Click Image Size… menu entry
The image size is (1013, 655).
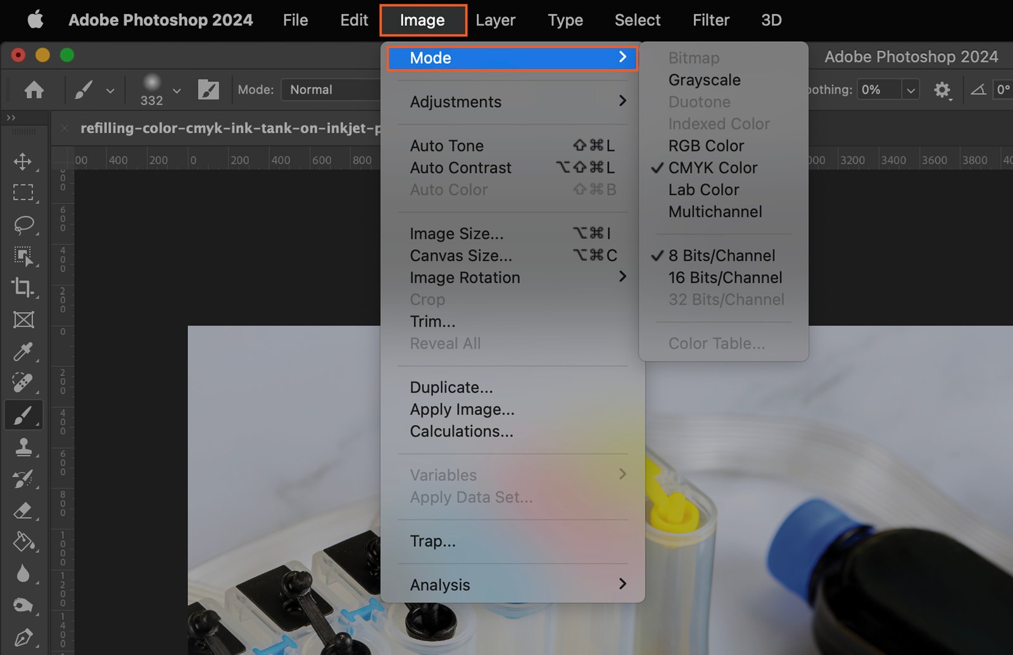[456, 234]
